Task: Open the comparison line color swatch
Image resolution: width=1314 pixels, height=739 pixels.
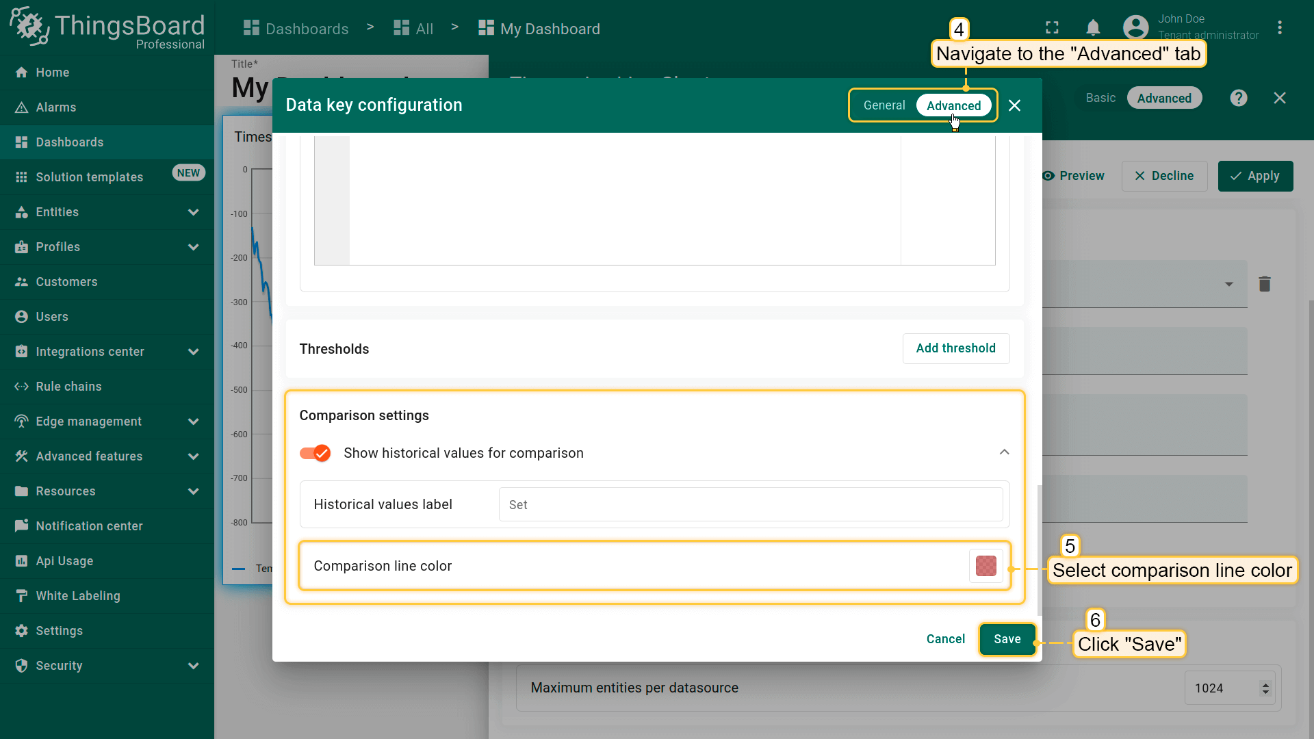Action: (x=985, y=566)
